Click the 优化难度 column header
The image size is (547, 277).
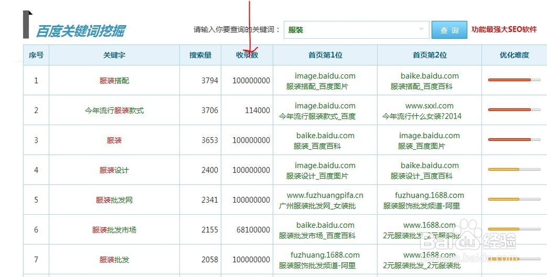[514, 55]
